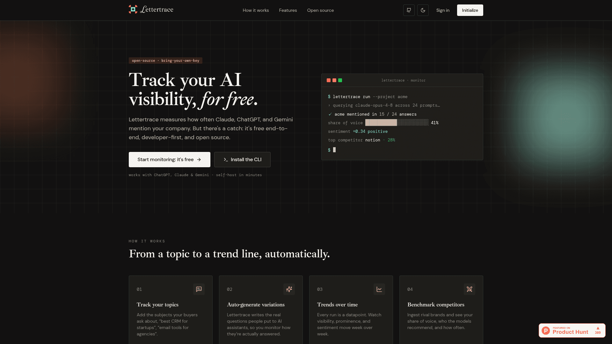Click the HOW IT WORKS section label
612x344 pixels.
pyautogui.click(x=147, y=241)
